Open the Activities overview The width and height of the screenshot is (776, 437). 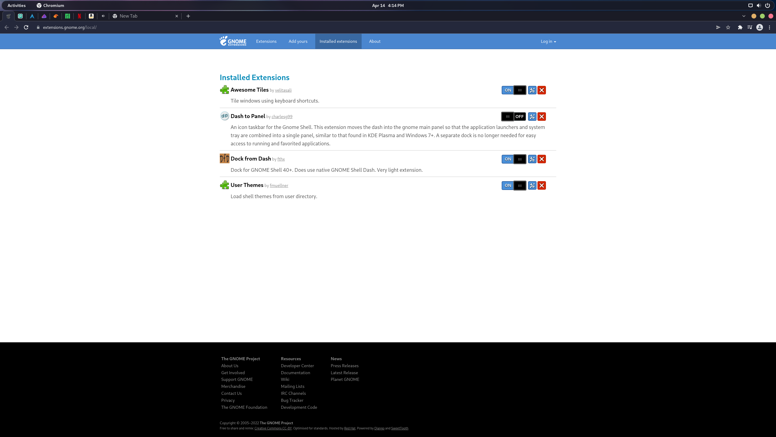[x=16, y=5]
